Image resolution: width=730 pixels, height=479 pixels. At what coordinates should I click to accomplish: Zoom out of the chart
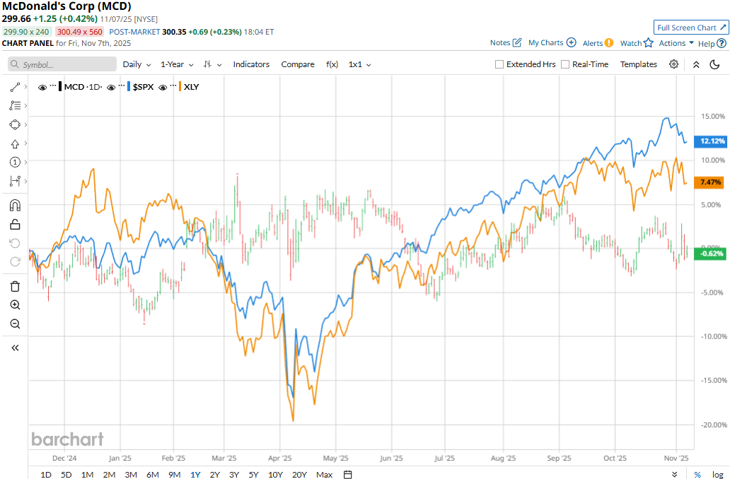pyautogui.click(x=15, y=324)
